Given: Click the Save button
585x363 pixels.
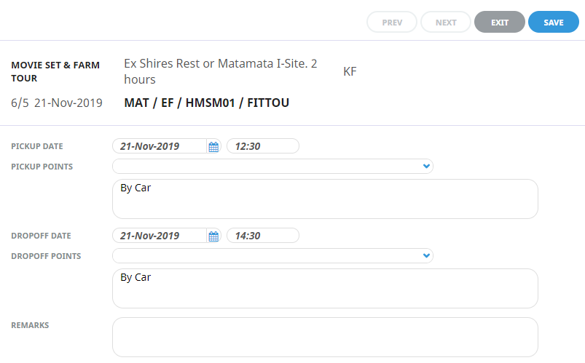Looking at the screenshot, I should click(x=553, y=23).
